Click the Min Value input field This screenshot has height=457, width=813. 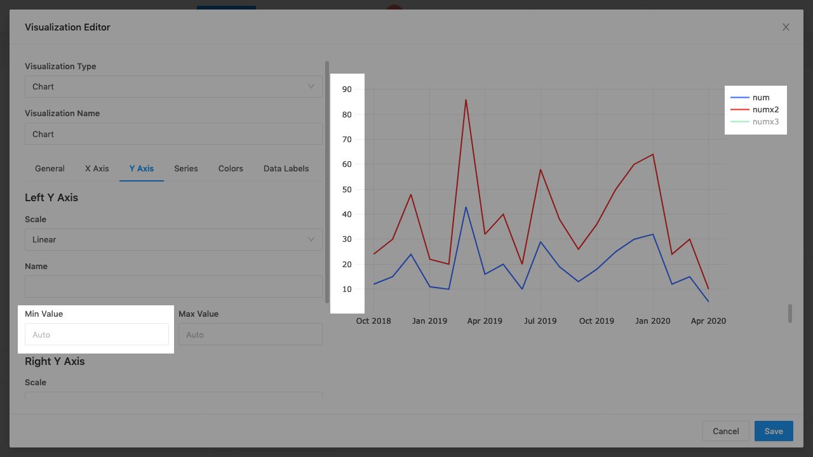97,334
